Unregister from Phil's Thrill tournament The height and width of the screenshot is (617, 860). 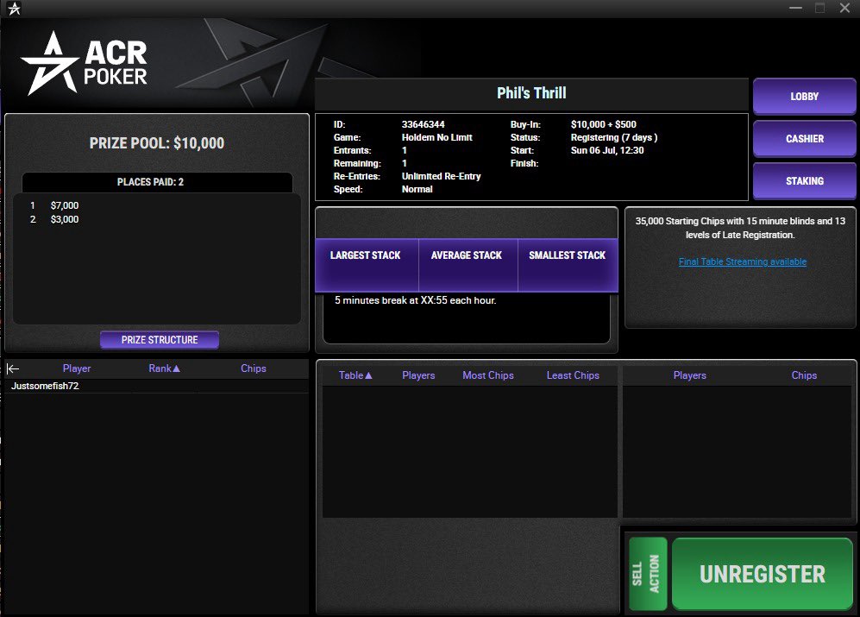pos(763,574)
